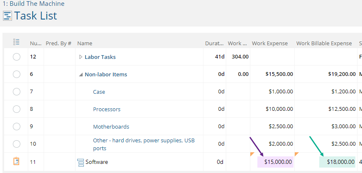Select the Motherboards row circle
Screen dimensions: 362x173
click(16, 127)
